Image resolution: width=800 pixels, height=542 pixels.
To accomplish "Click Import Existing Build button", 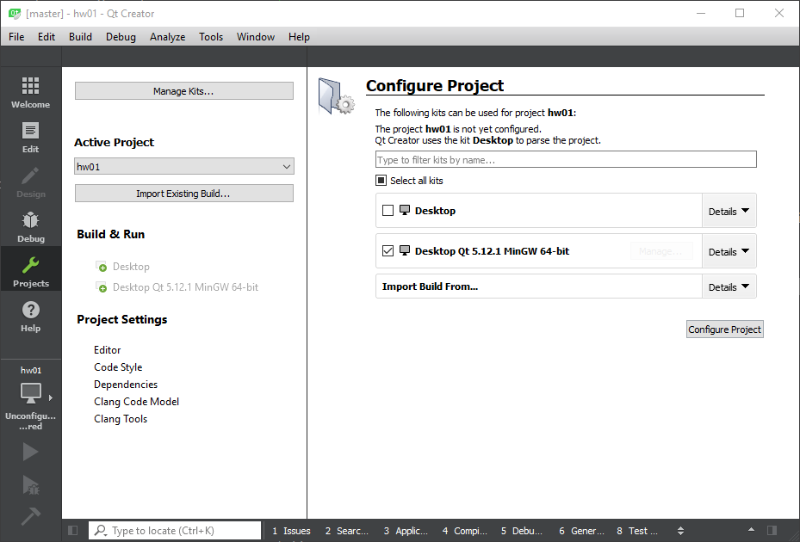I will pyautogui.click(x=184, y=194).
